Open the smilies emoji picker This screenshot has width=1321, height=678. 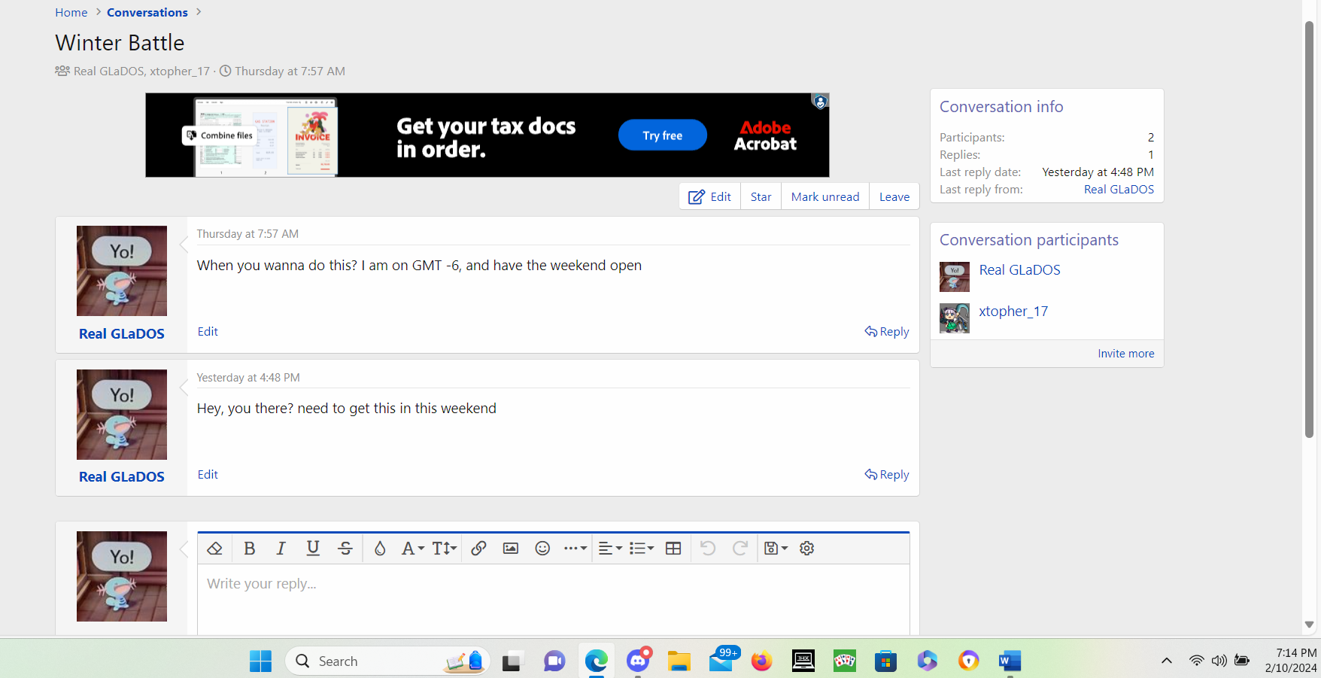pos(542,549)
